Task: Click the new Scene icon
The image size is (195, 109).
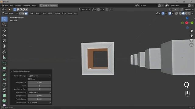Action: 159,5
